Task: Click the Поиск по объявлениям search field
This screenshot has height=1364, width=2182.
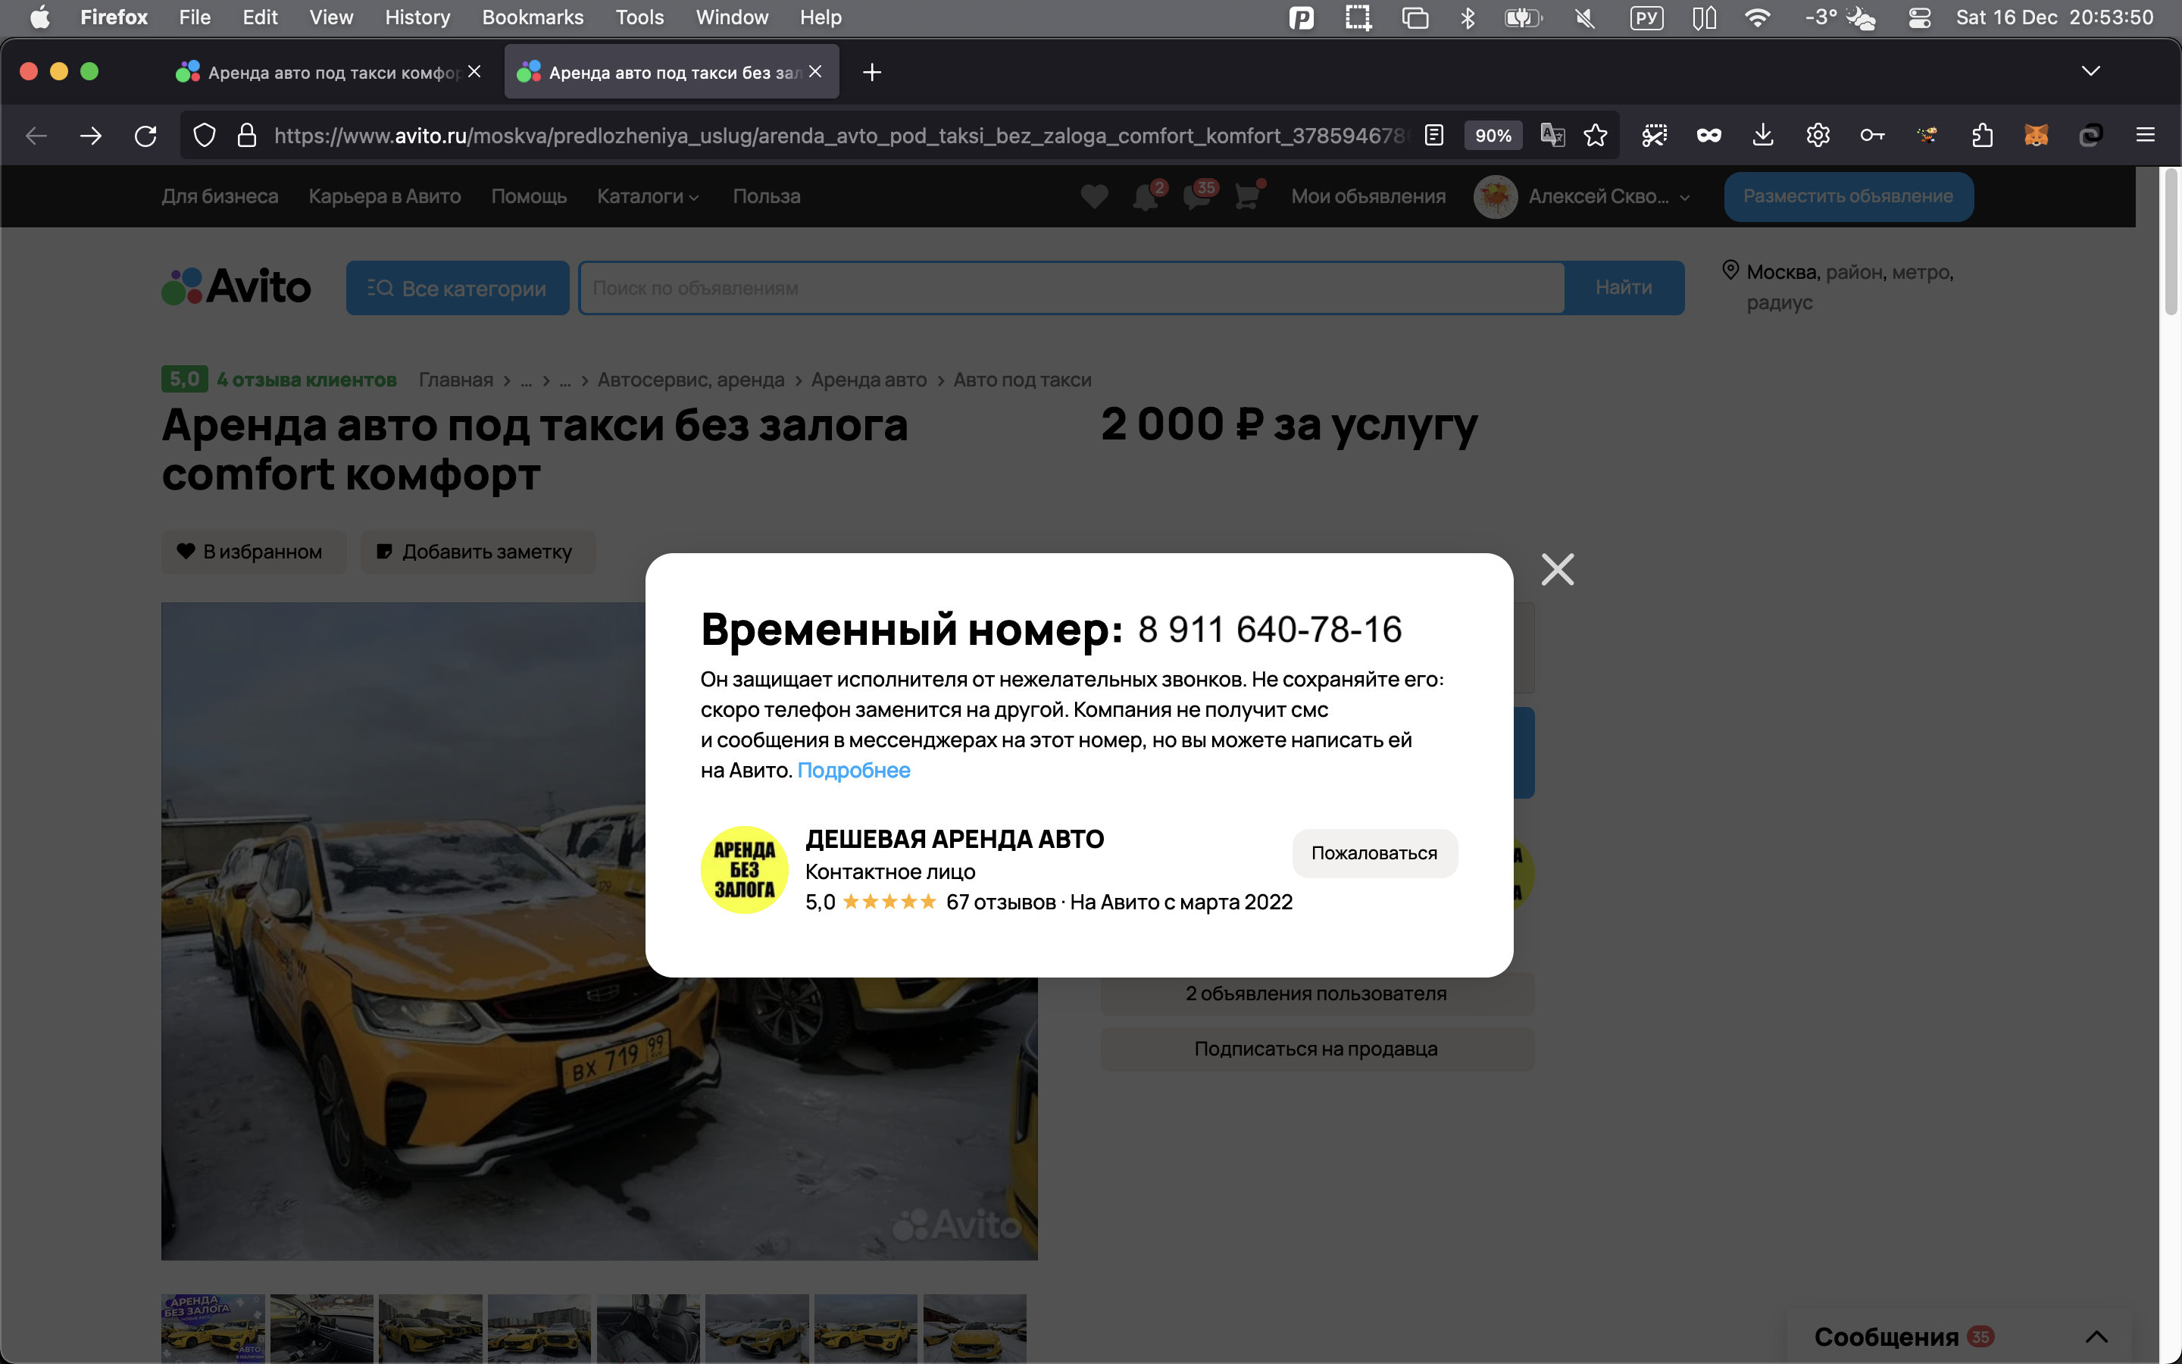Action: (x=1071, y=288)
